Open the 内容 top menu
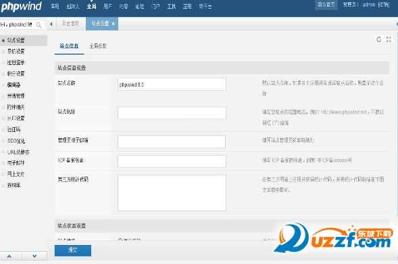The height and width of the screenshot is (264, 398). (x=124, y=6)
